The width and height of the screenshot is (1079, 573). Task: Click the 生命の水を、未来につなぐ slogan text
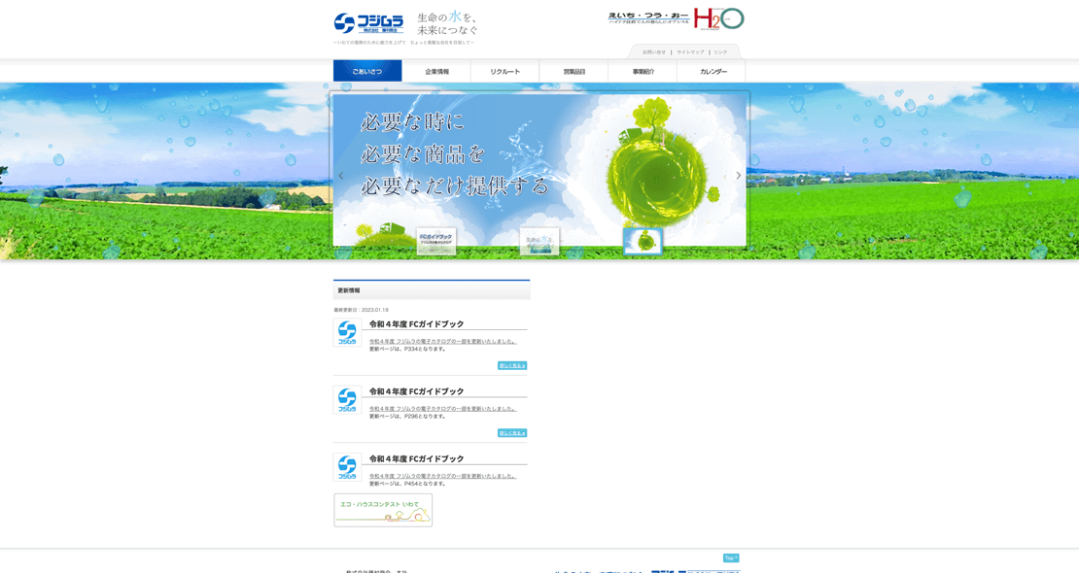click(448, 23)
